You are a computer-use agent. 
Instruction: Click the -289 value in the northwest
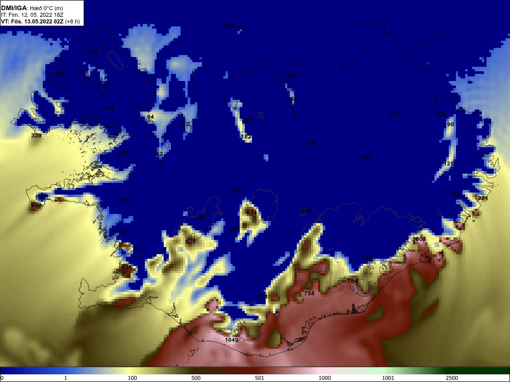click(x=56, y=75)
